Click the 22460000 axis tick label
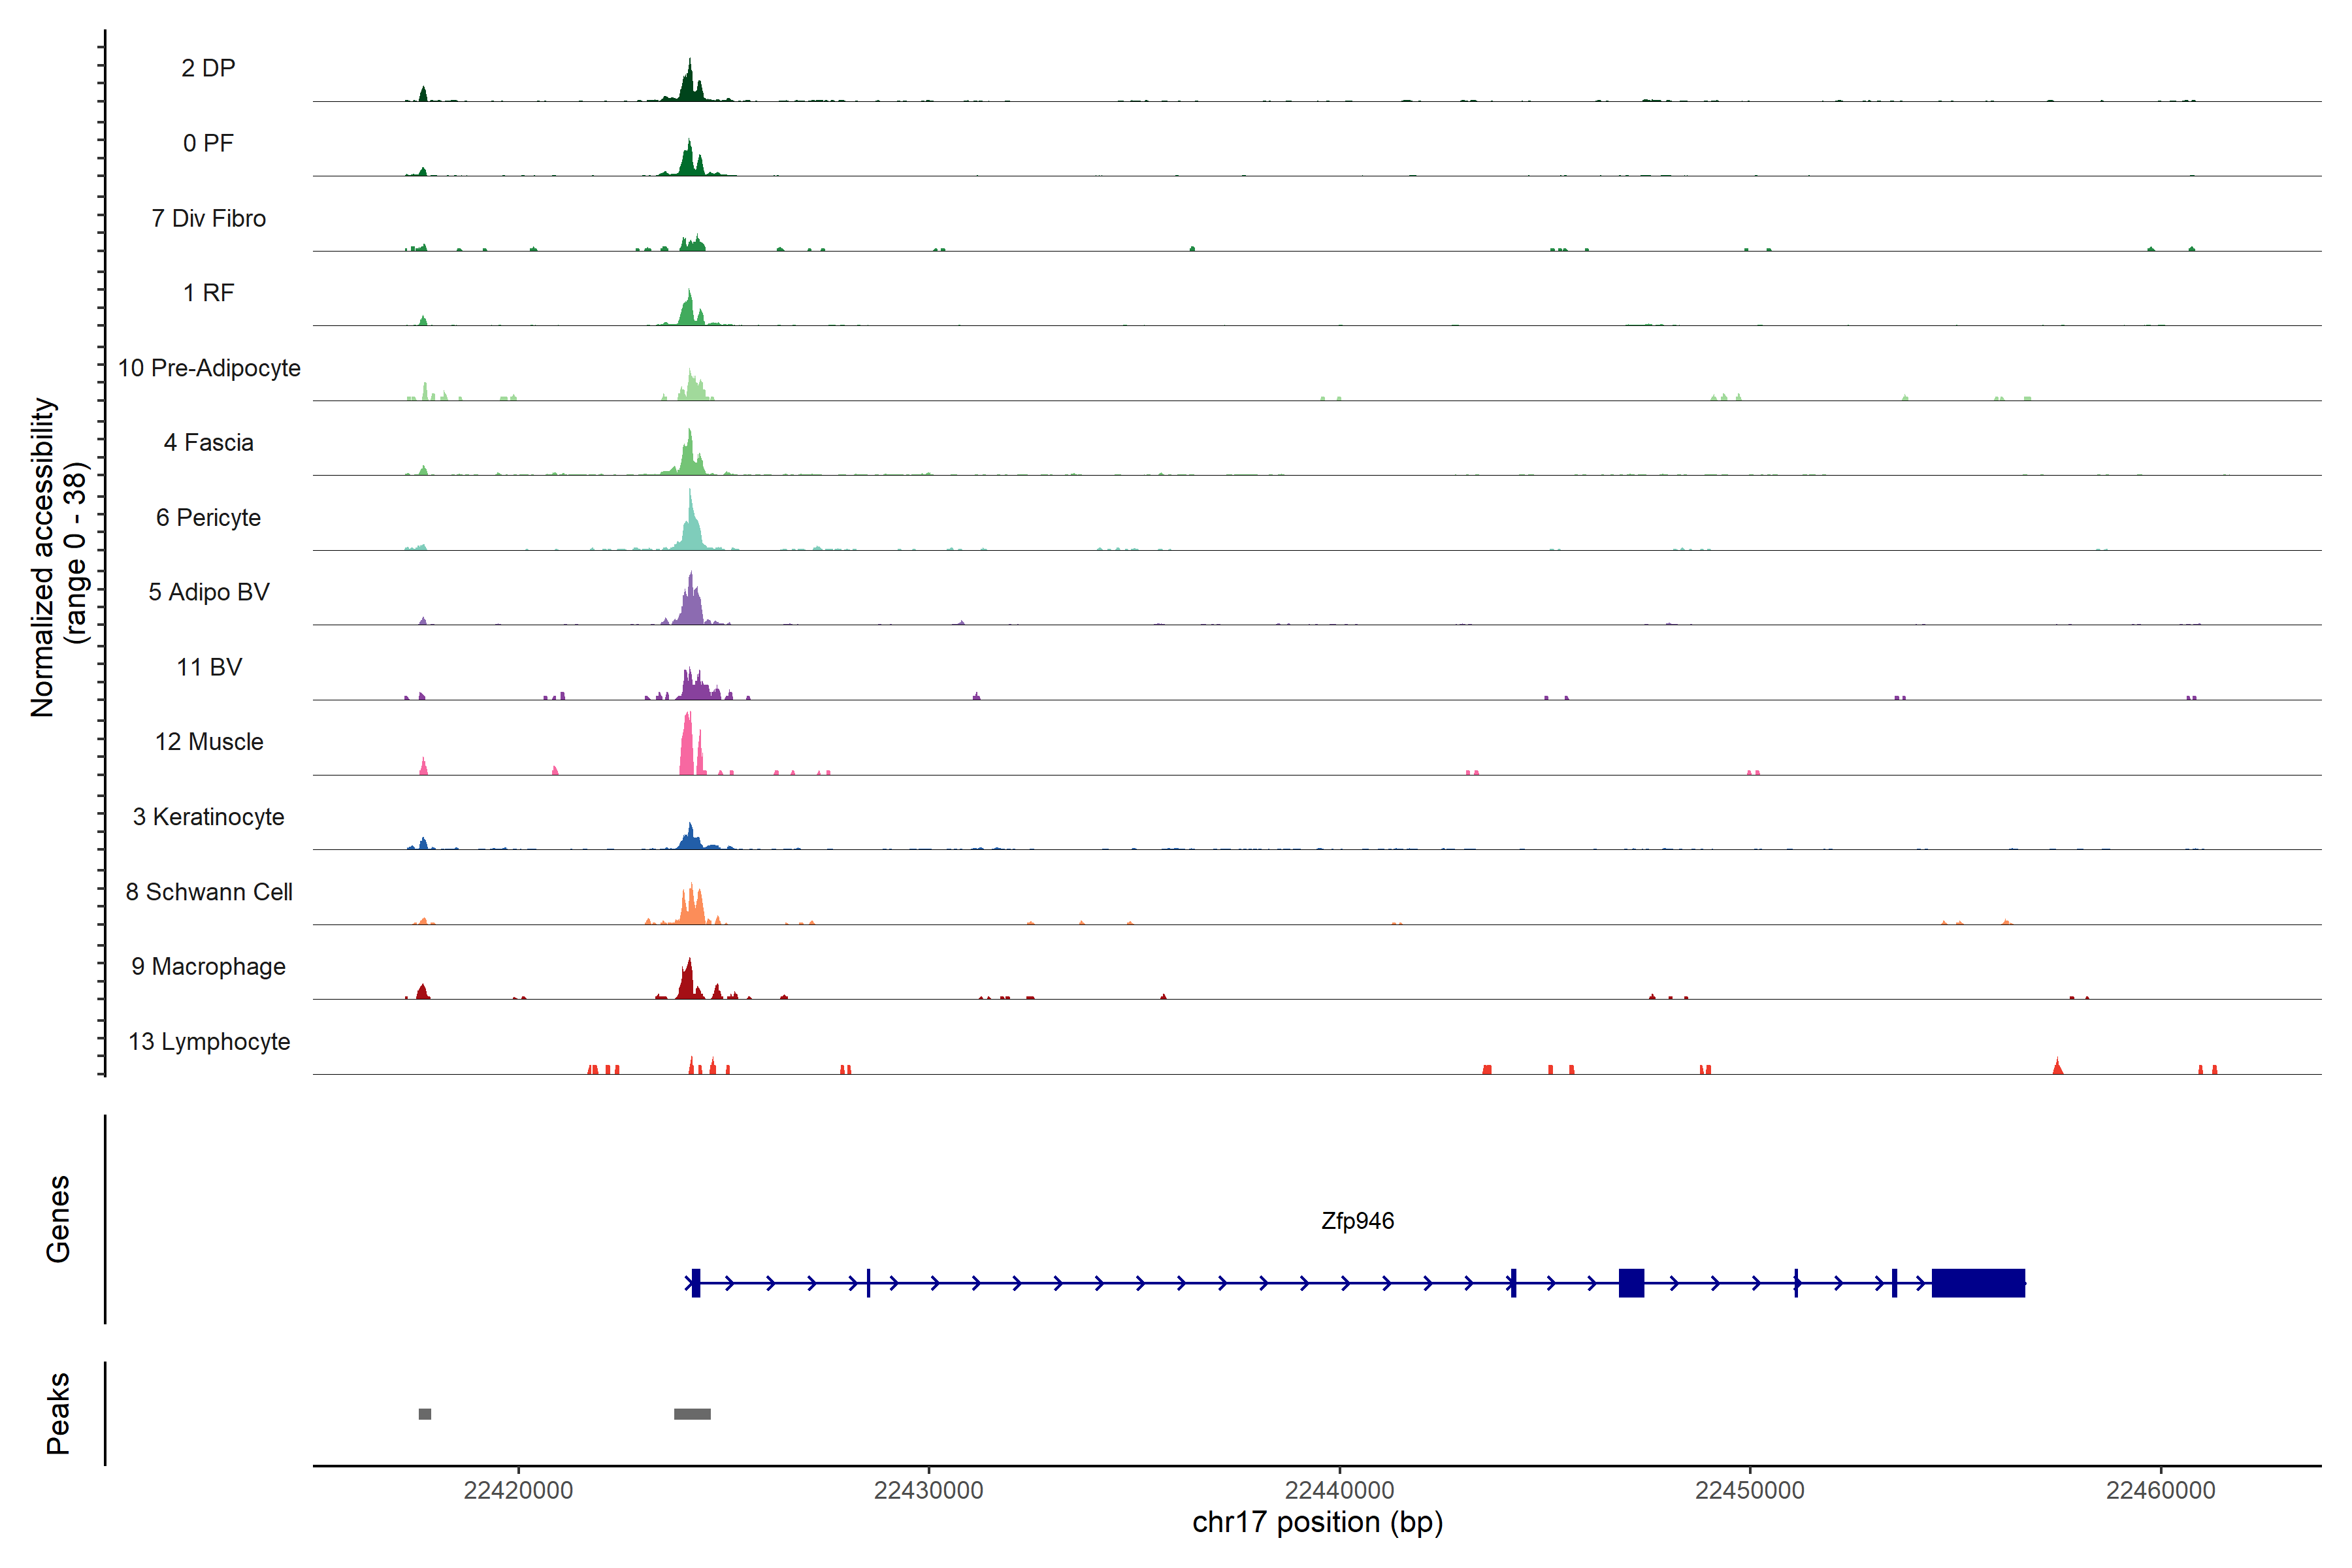2352x1568 pixels. (x=2160, y=1490)
